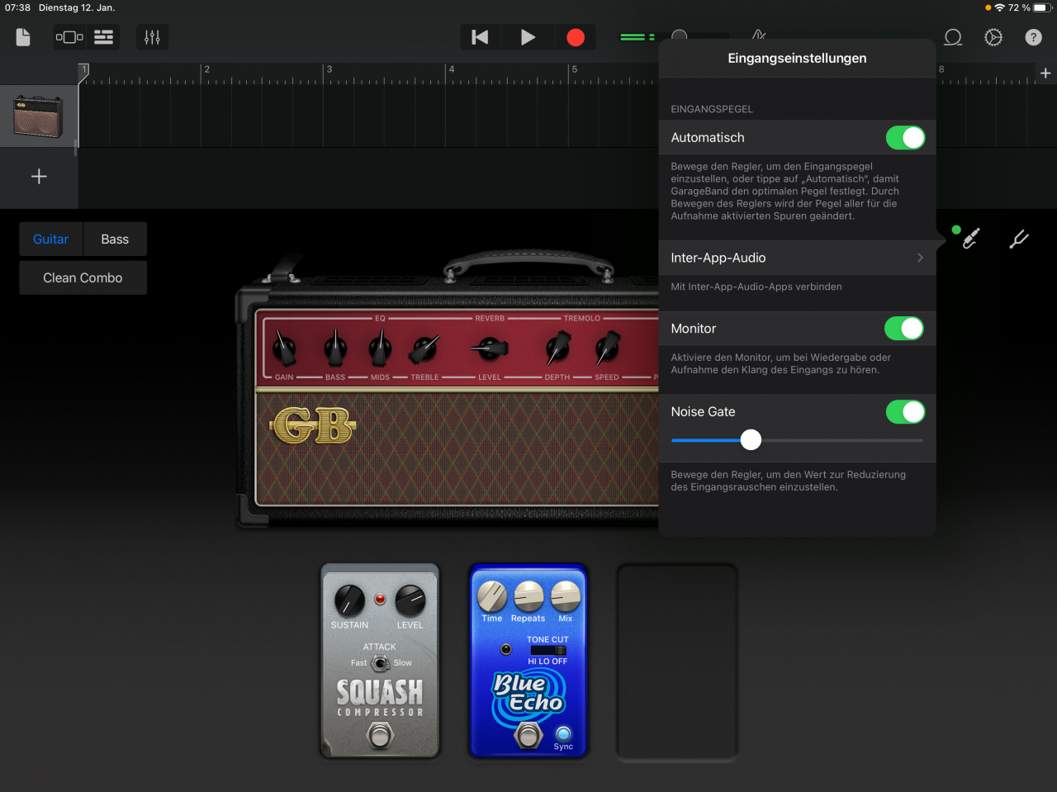The height and width of the screenshot is (792, 1057).
Task: Disable the Automatisch input level switch
Action: click(905, 138)
